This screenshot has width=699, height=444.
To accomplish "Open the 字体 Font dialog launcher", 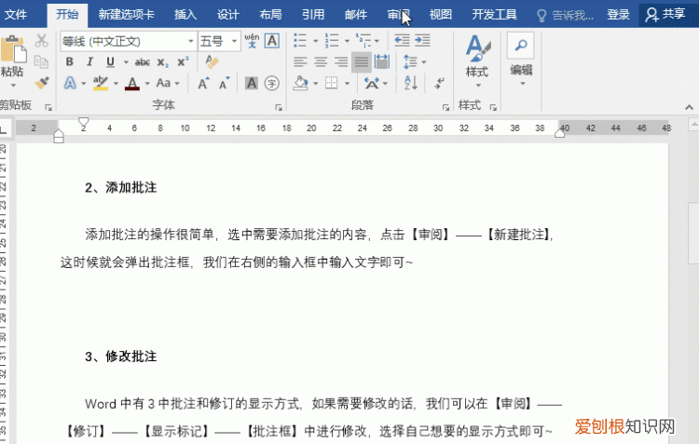I will (279, 107).
